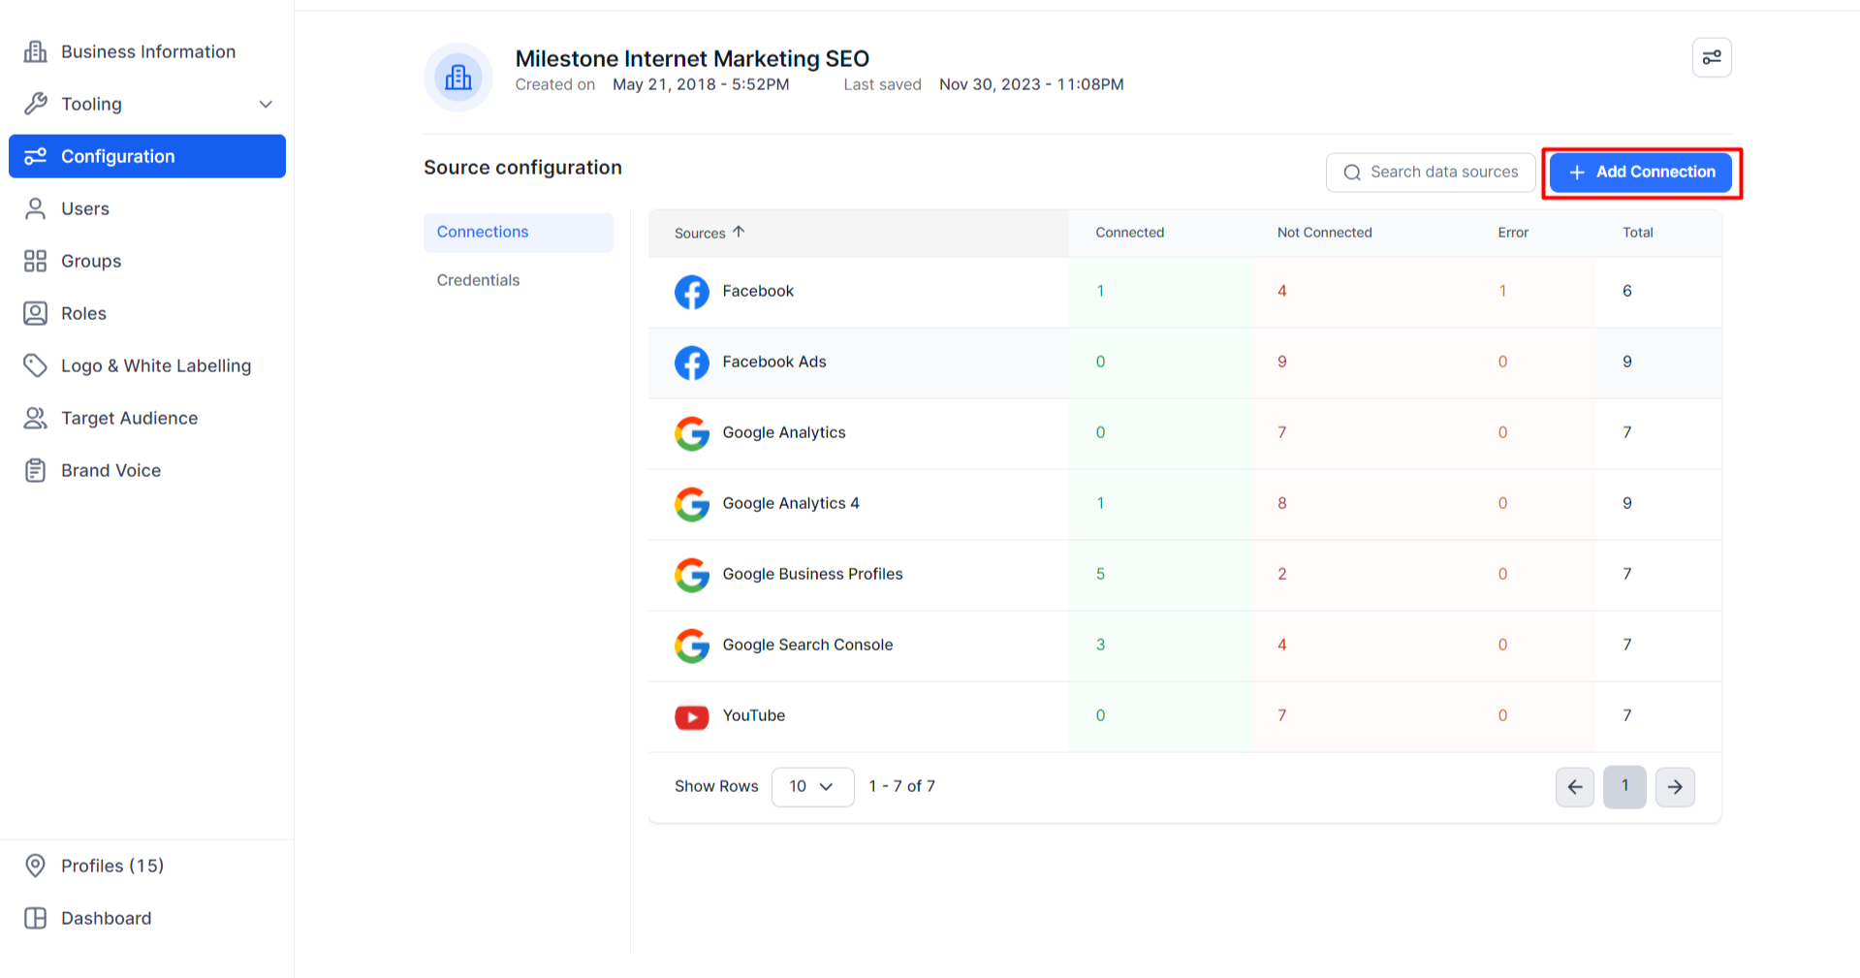This screenshot has width=1860, height=978.
Task: Click the Brand Voice clipboard icon
Action: [x=35, y=470]
